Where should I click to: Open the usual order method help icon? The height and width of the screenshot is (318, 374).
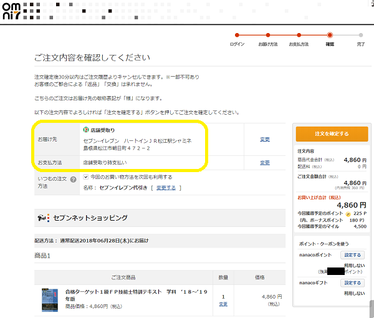73,180
